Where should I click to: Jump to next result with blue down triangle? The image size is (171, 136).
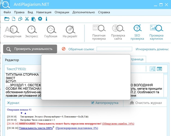22,113
